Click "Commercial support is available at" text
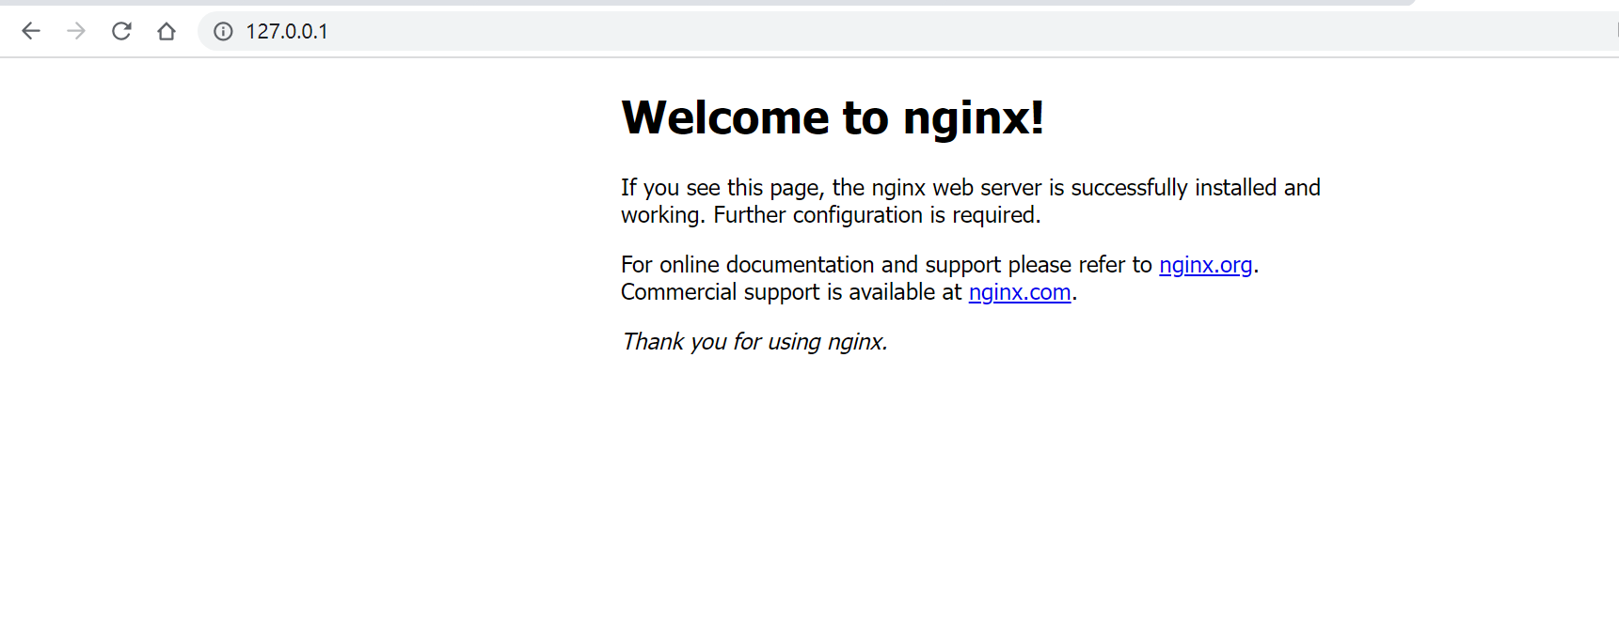 [791, 292]
